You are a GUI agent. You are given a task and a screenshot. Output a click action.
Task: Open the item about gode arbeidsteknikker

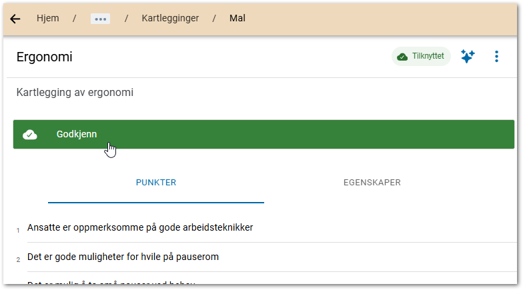140,227
